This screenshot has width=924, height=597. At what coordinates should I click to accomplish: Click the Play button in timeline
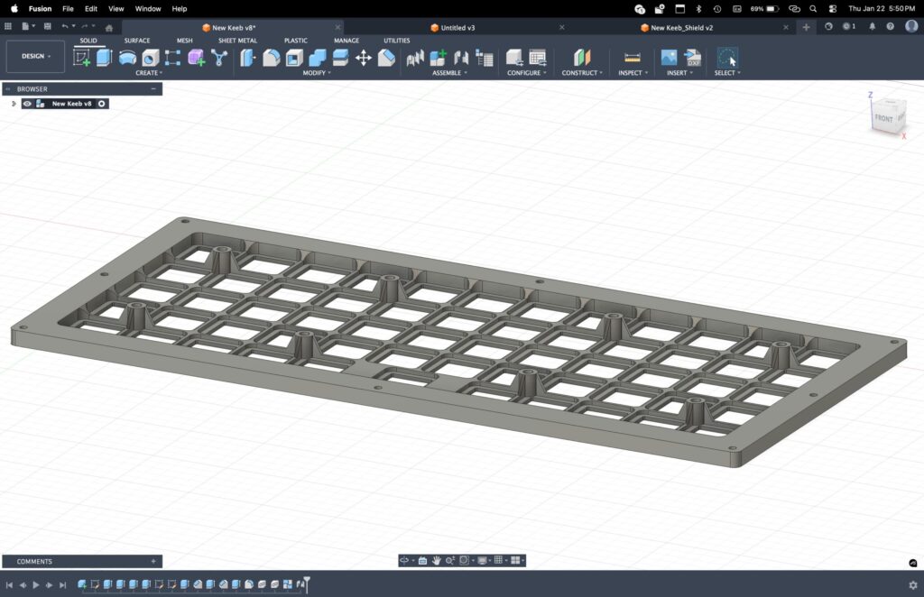[x=36, y=585]
